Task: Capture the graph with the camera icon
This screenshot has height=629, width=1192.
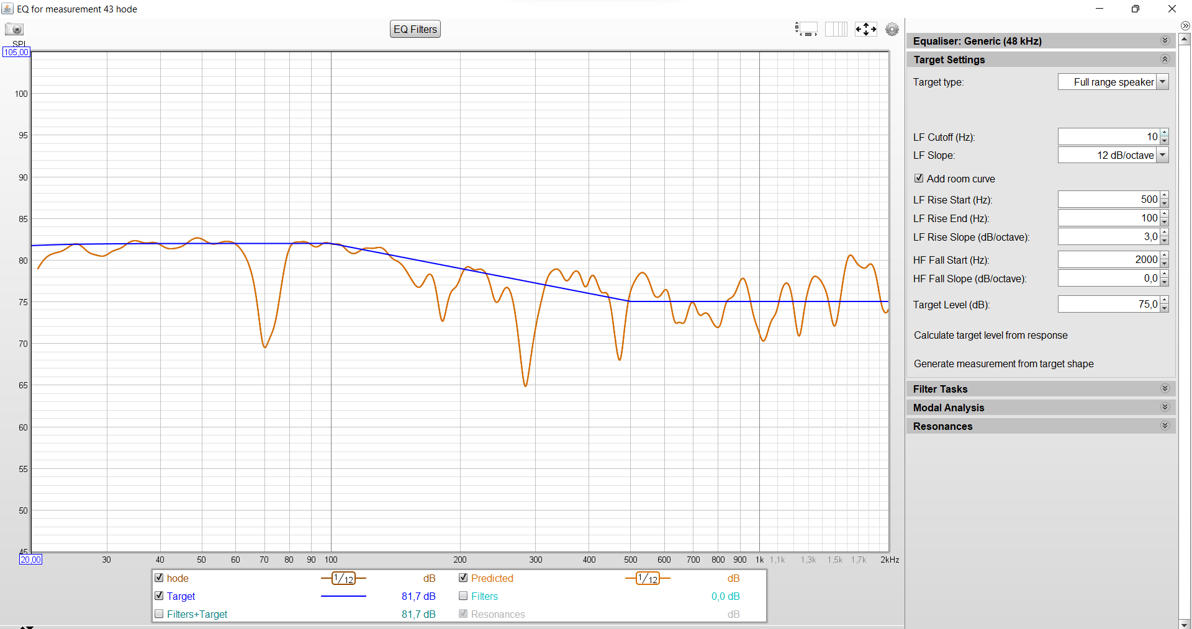Action: 14,29
